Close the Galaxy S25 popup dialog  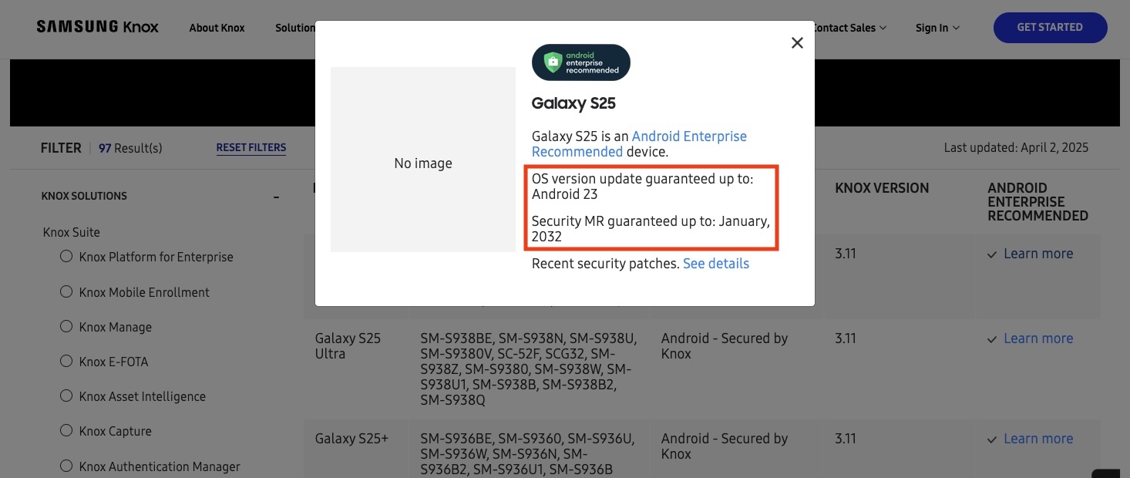click(797, 43)
